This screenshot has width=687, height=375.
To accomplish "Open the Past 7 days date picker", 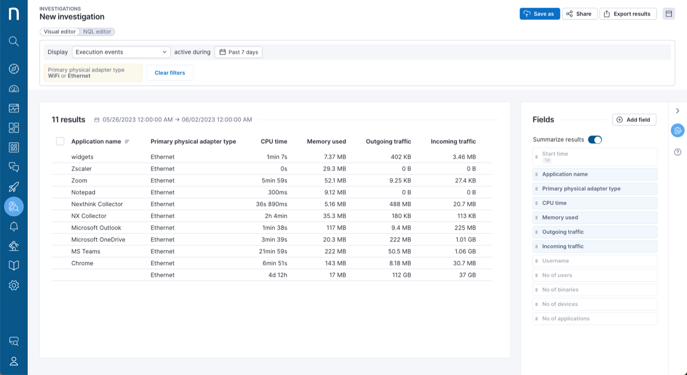I will [238, 52].
